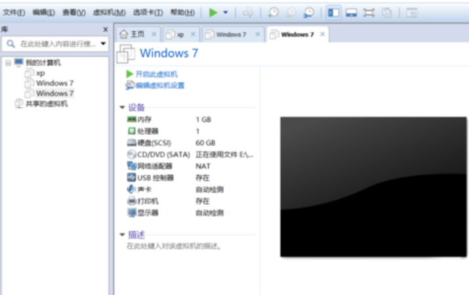The width and height of the screenshot is (469, 295).
Task: Click the 声卡 sound card icon
Action: point(131,189)
